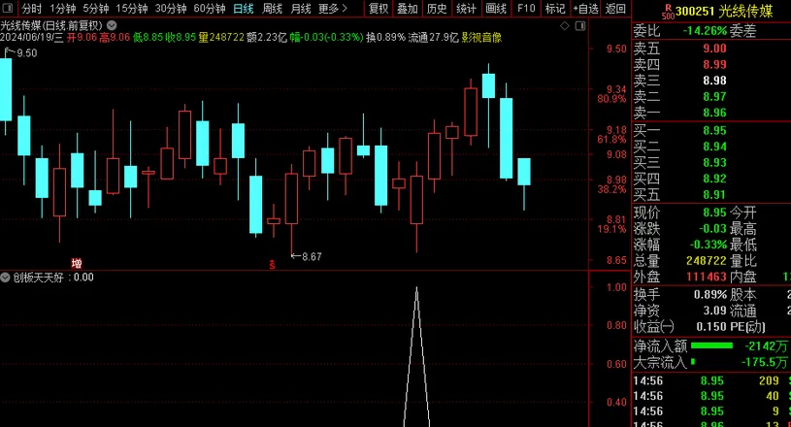The image size is (791, 427).
Task: Click the 叠加 overlay button
Action: 408,9
